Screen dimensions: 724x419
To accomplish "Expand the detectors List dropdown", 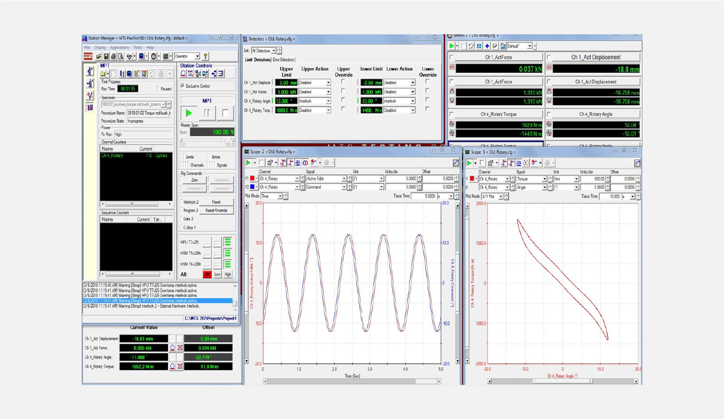I will coord(273,51).
